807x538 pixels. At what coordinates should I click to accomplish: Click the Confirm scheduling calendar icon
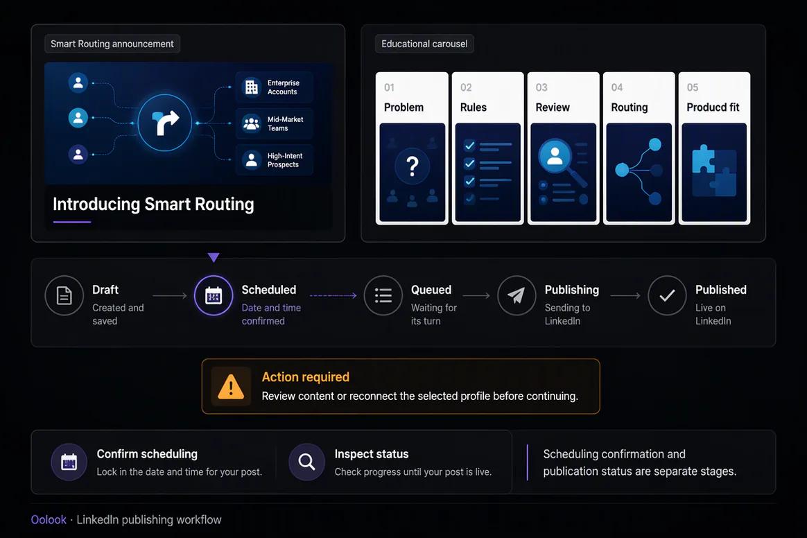(x=69, y=462)
